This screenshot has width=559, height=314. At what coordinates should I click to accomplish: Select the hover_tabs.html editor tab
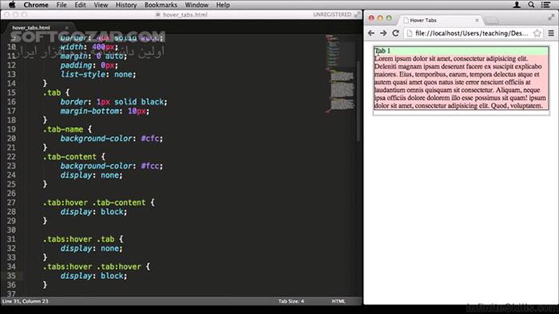coord(31,27)
